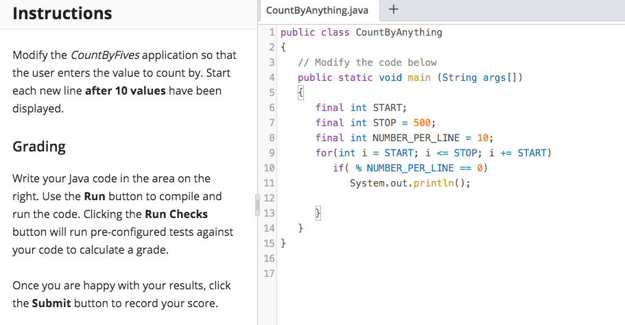Click System.out.println() on line 11
This screenshot has height=325, width=625.
tap(410, 183)
